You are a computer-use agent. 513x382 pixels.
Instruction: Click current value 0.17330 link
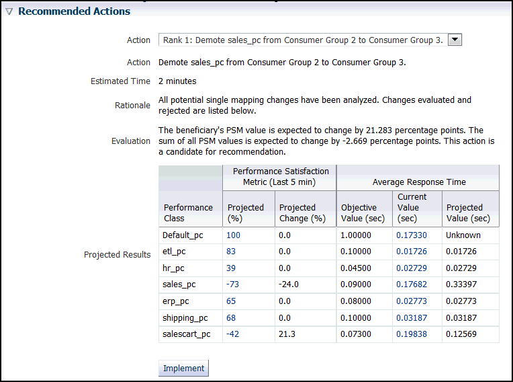coord(412,235)
